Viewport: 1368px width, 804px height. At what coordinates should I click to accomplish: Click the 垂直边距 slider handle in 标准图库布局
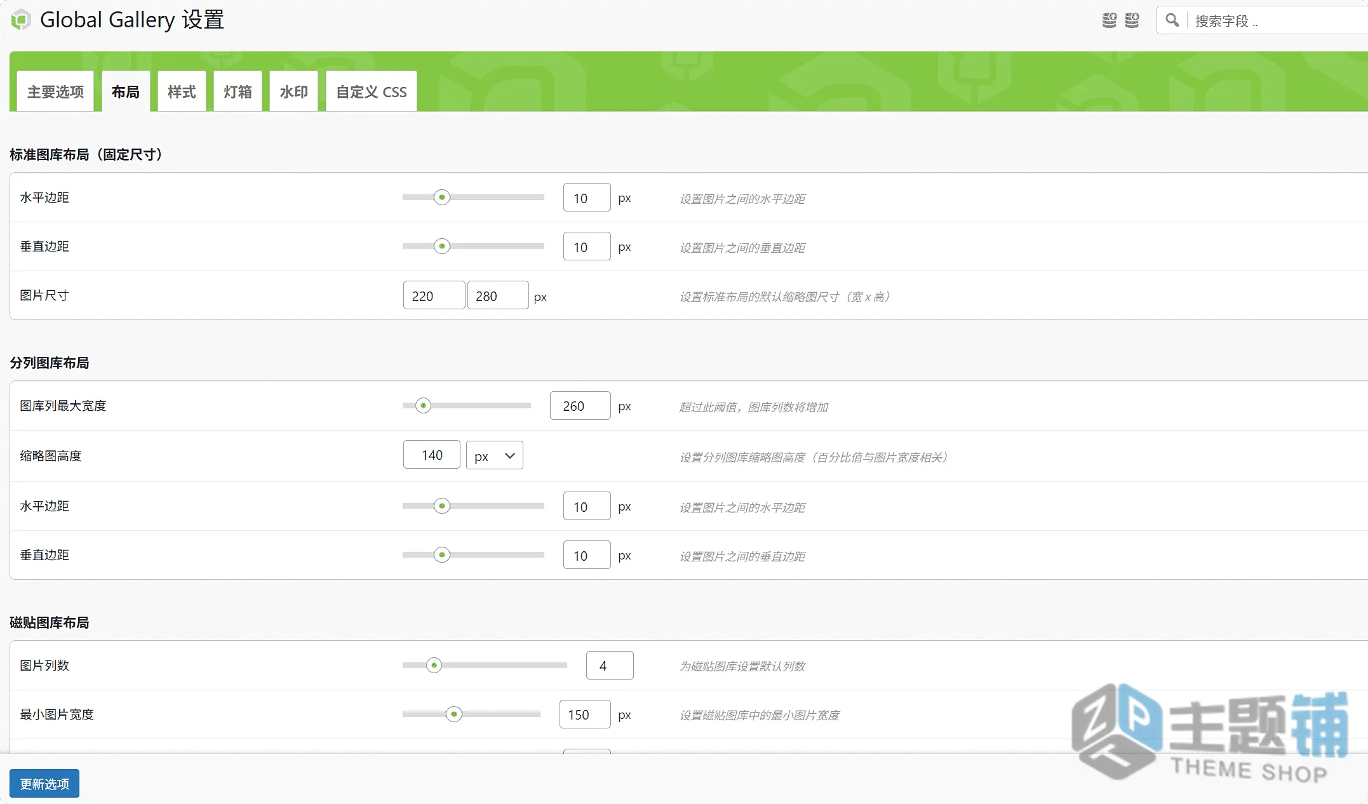pyautogui.click(x=442, y=246)
